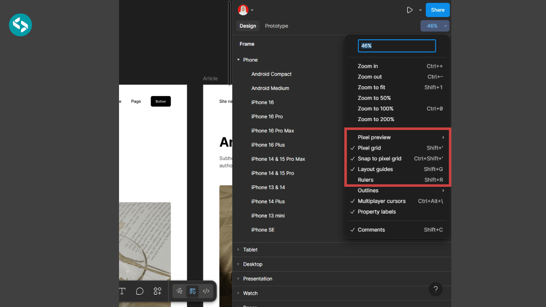Viewport: 546px width, 307px height.
Task: Select the Text tool
Action: [122, 291]
